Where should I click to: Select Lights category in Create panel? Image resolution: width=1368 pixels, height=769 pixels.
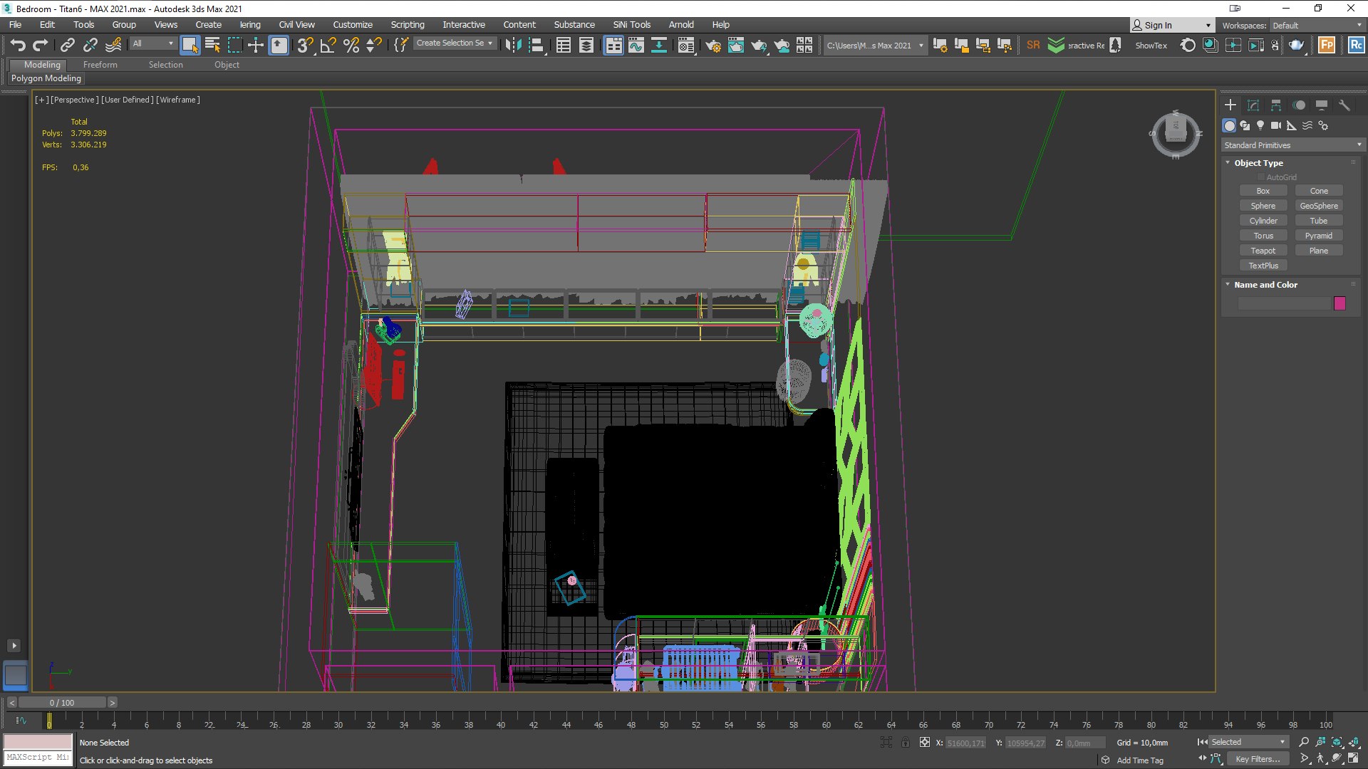click(1260, 125)
